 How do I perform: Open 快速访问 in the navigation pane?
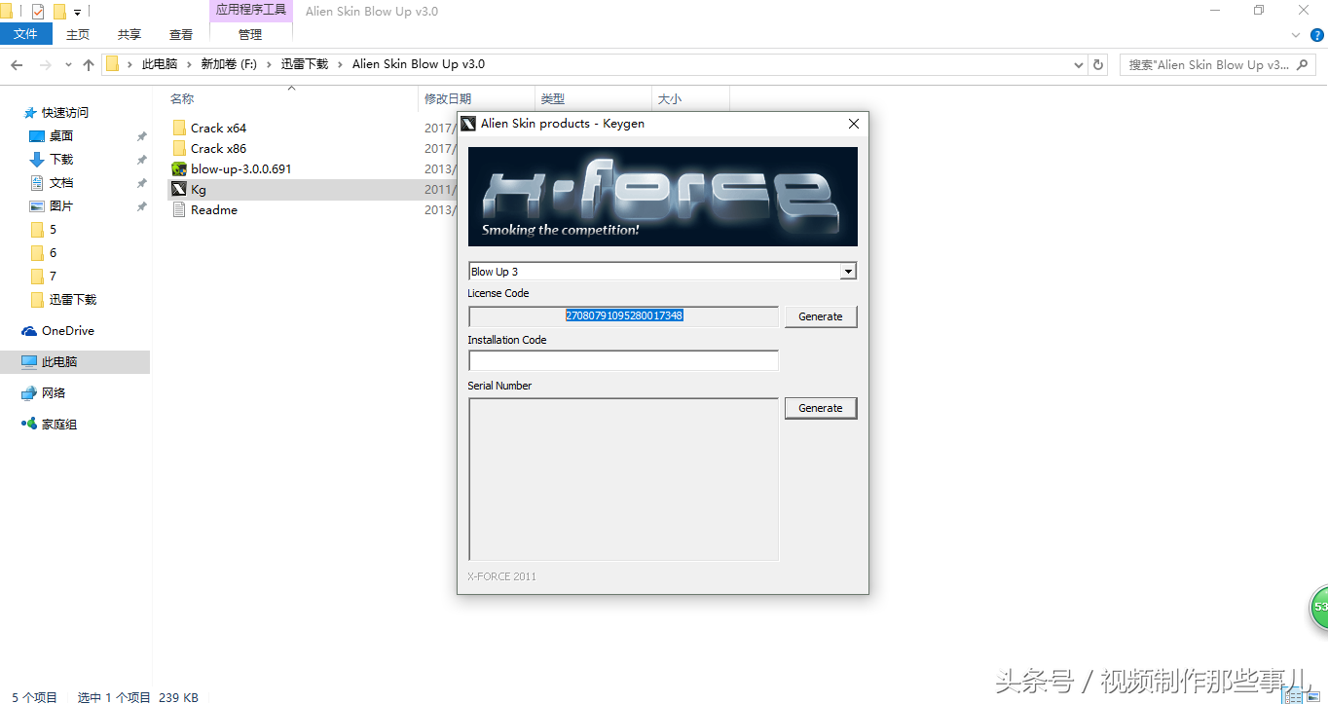(x=64, y=112)
